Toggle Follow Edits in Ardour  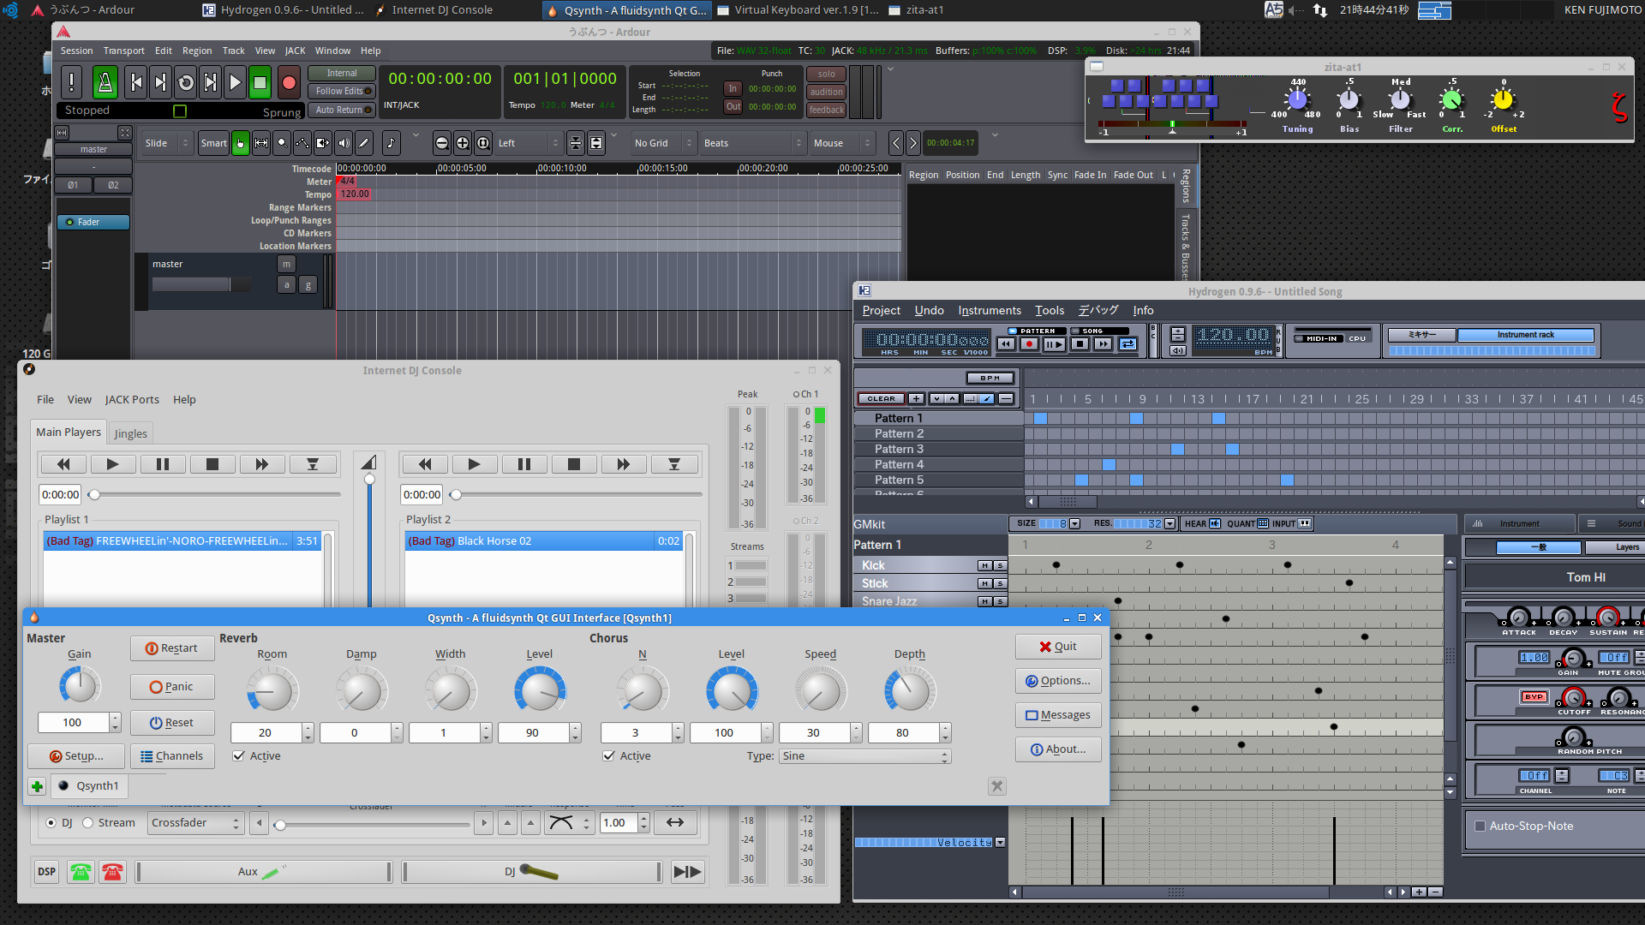tap(342, 91)
